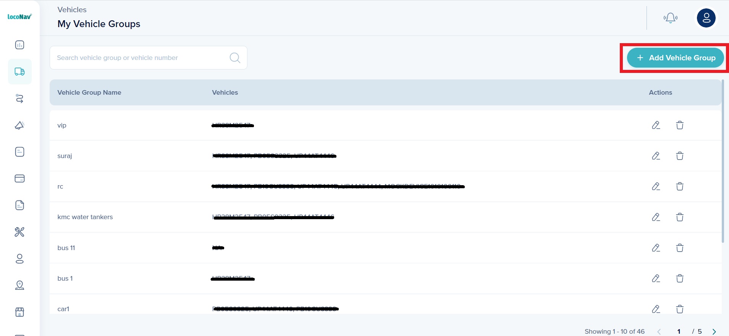Open the alerts megaphone sidebar icon
Image resolution: width=729 pixels, height=336 pixels.
coord(19,125)
